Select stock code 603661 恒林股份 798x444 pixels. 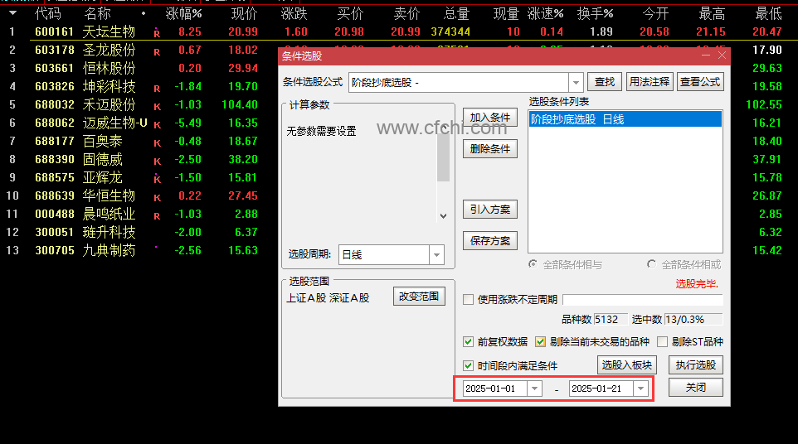point(55,68)
